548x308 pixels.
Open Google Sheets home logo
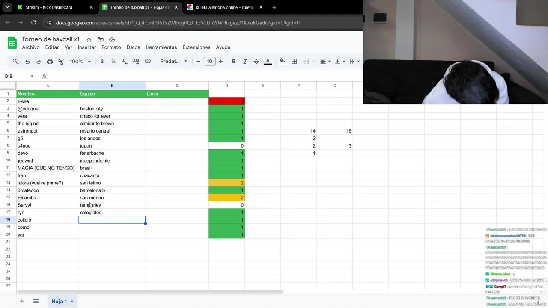click(12, 43)
